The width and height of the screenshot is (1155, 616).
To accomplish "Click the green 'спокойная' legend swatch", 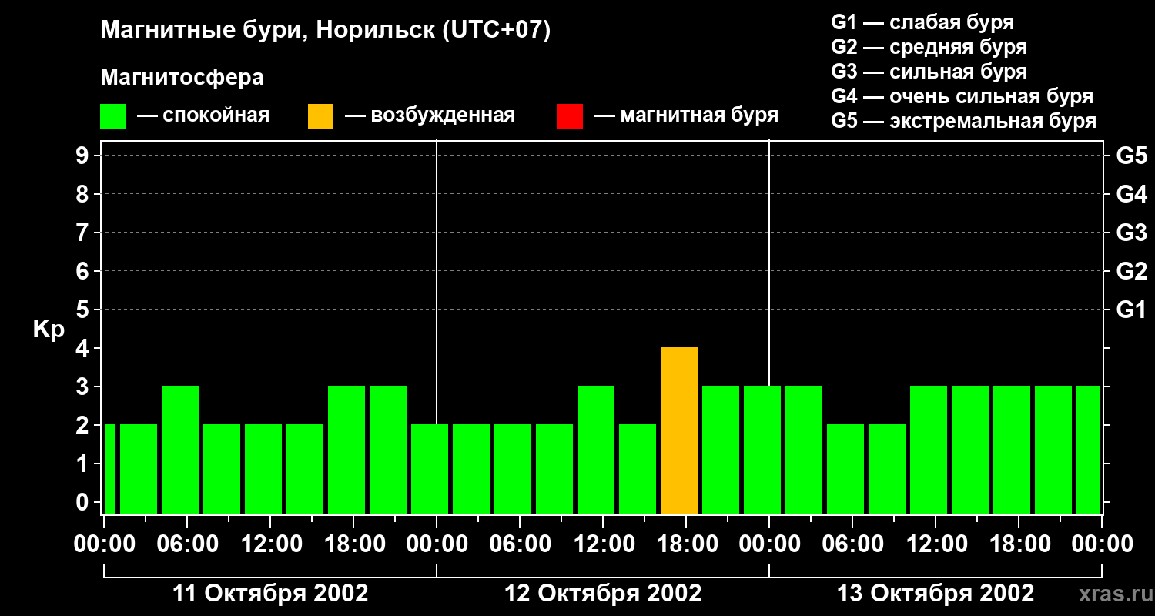I will (x=113, y=116).
